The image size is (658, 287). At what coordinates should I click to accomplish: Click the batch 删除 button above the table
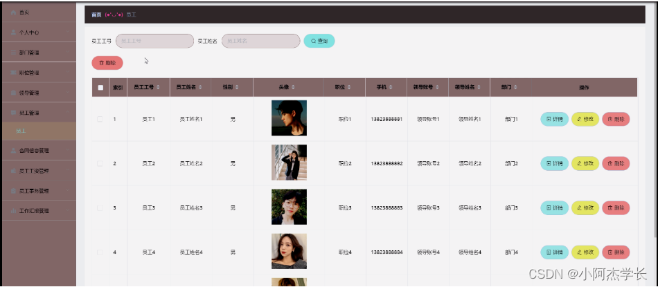[107, 63]
